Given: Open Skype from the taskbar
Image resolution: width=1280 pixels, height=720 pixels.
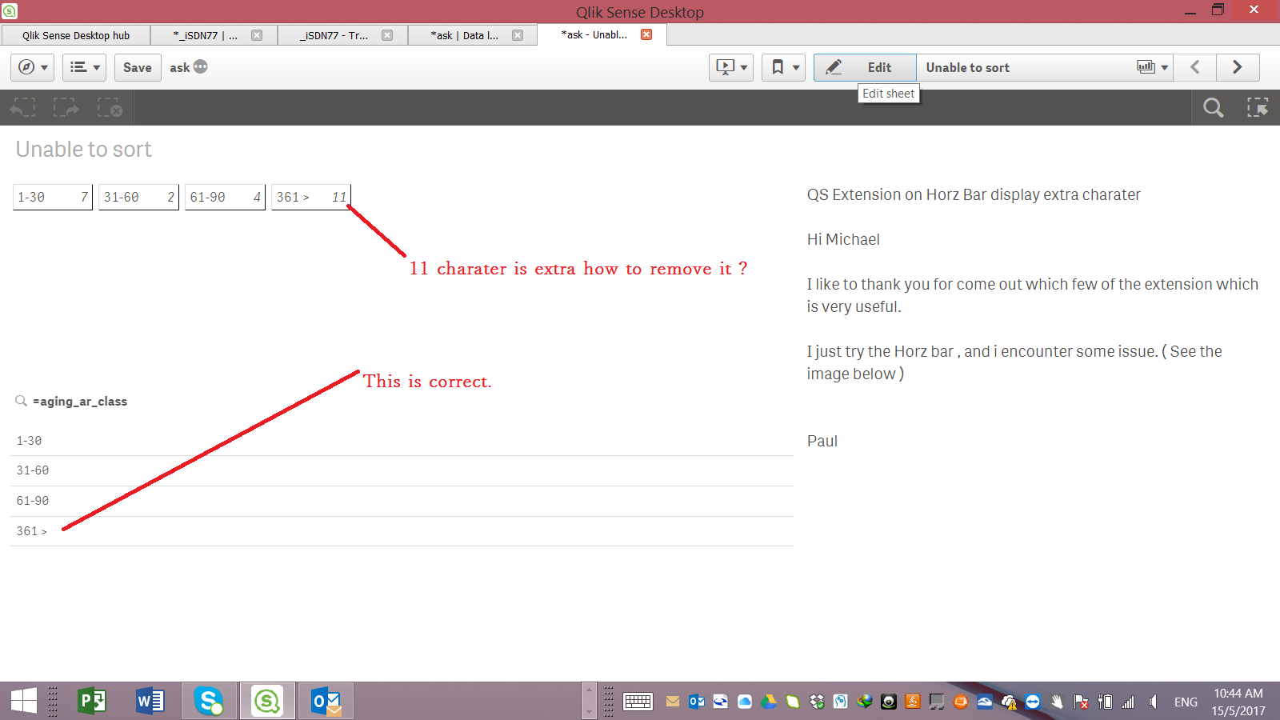Looking at the screenshot, I should 209,702.
